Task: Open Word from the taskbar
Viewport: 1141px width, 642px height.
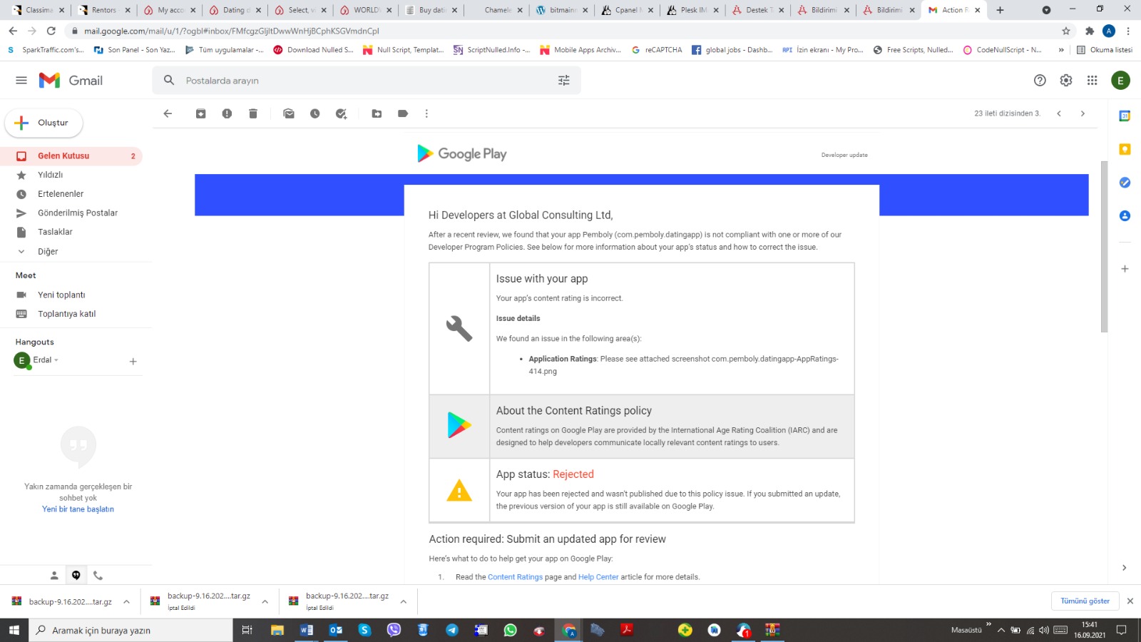Action: tap(307, 630)
